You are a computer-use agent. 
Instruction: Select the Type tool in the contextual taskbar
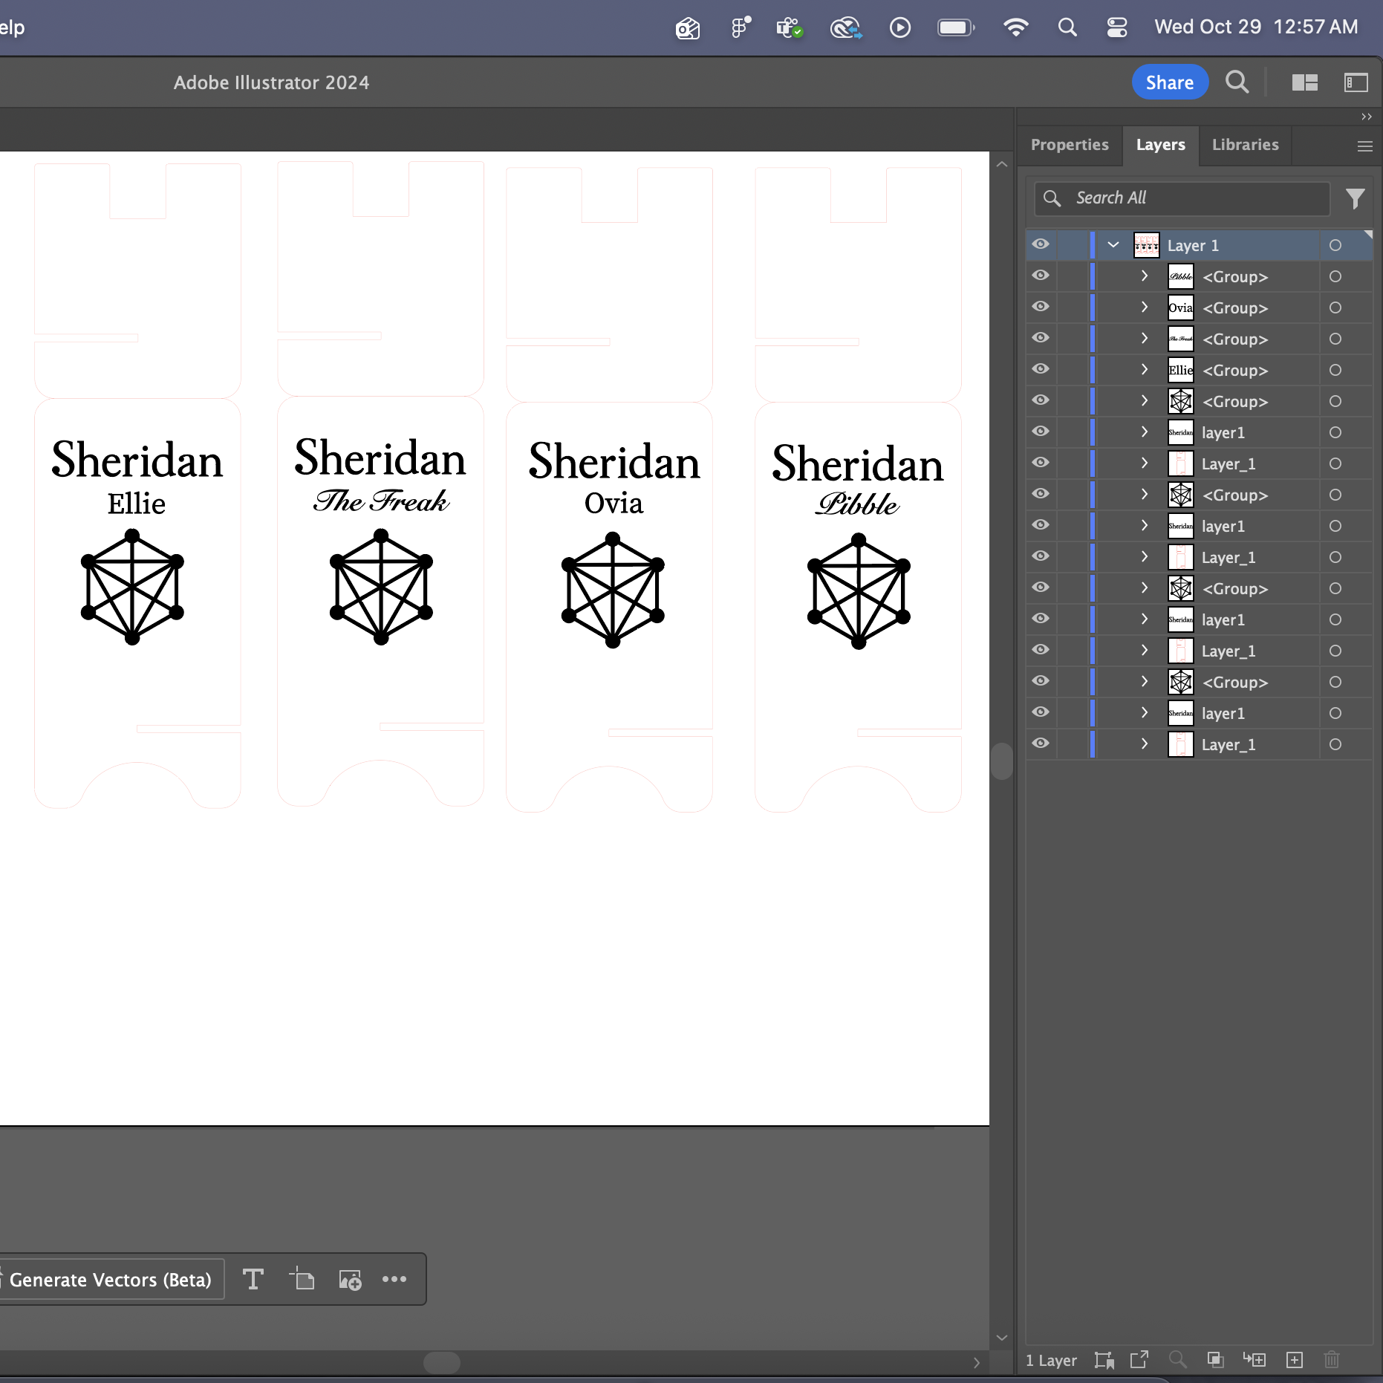[253, 1279]
